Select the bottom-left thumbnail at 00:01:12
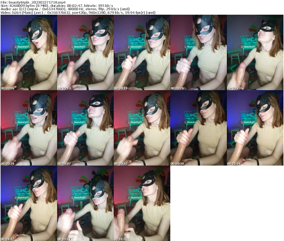This screenshot has width=284, height=241. [x=28, y=204]
